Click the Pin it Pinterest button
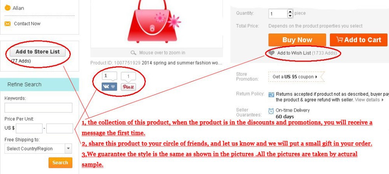 coord(128,87)
